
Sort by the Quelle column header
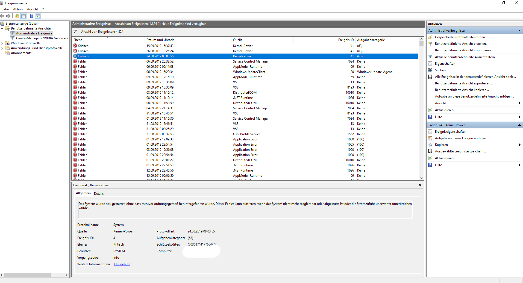[x=262, y=40]
